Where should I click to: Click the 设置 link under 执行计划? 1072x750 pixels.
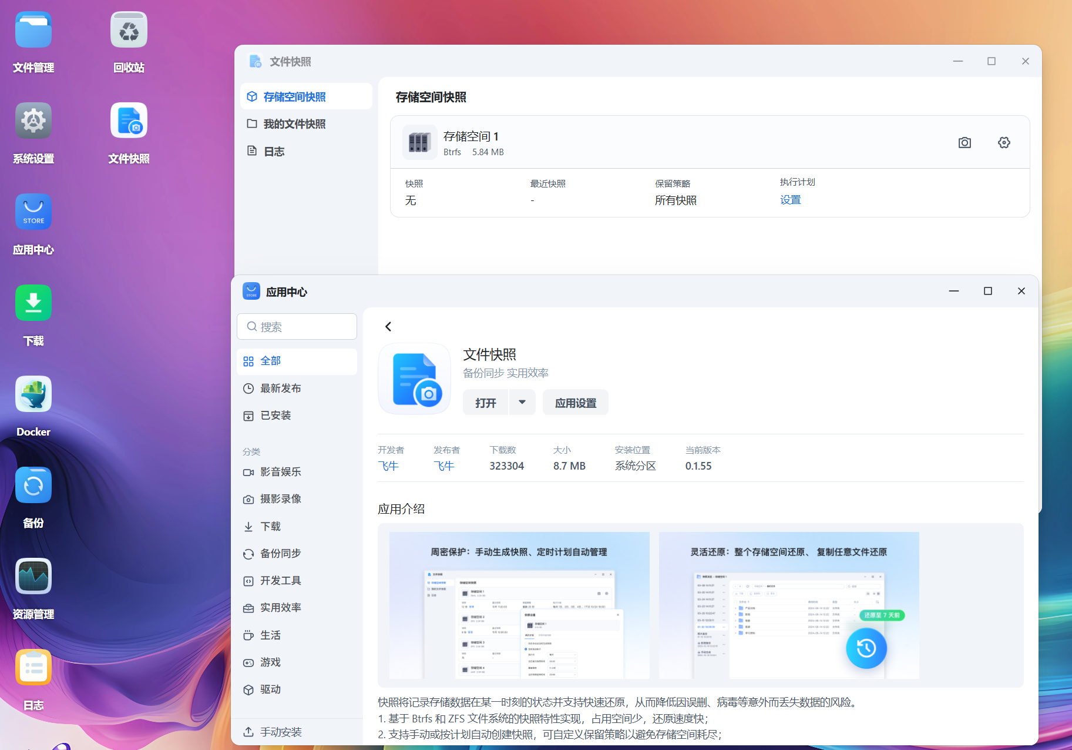(x=791, y=200)
